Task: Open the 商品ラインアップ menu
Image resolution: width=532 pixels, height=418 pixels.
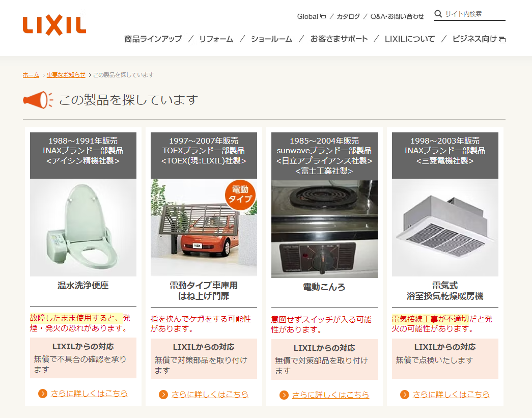Action: (x=153, y=39)
